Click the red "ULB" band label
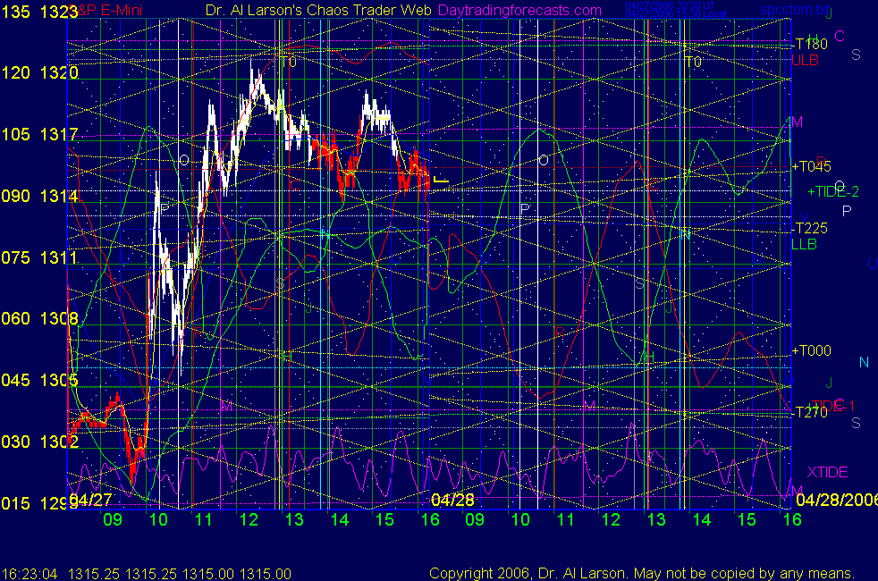This screenshot has width=878, height=581. (806, 60)
